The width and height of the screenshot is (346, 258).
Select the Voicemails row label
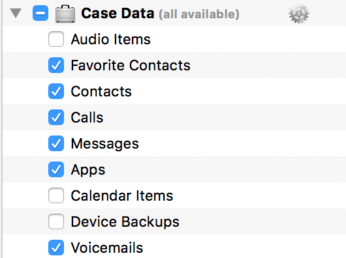tap(107, 248)
